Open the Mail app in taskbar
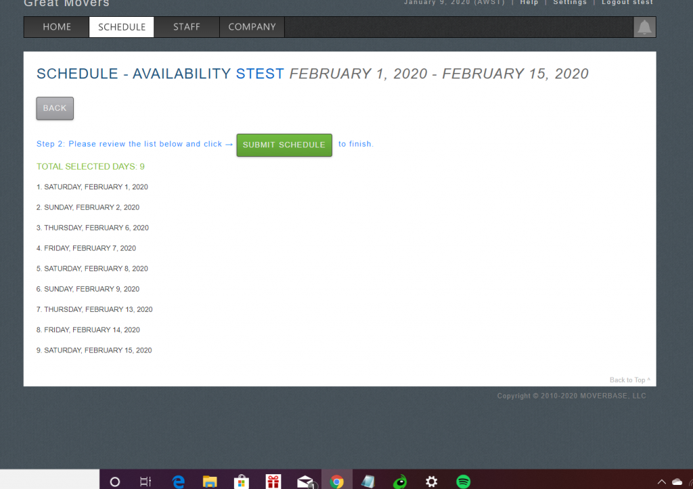 point(305,482)
